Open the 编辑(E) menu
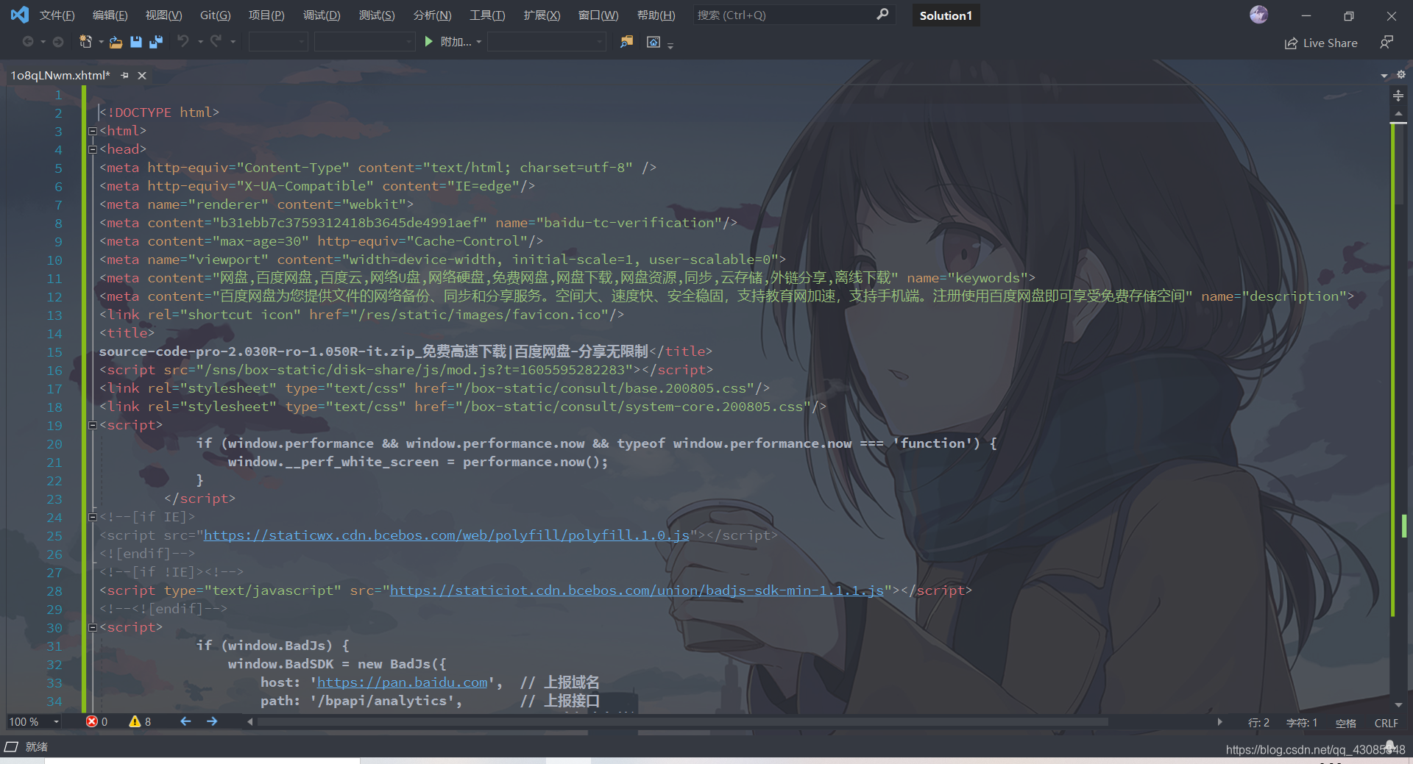Viewport: 1413px width, 764px height. point(110,15)
